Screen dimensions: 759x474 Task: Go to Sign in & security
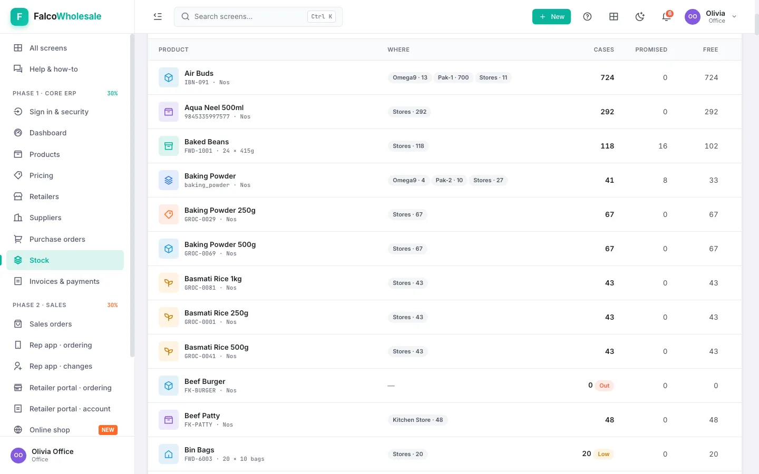tap(65, 112)
